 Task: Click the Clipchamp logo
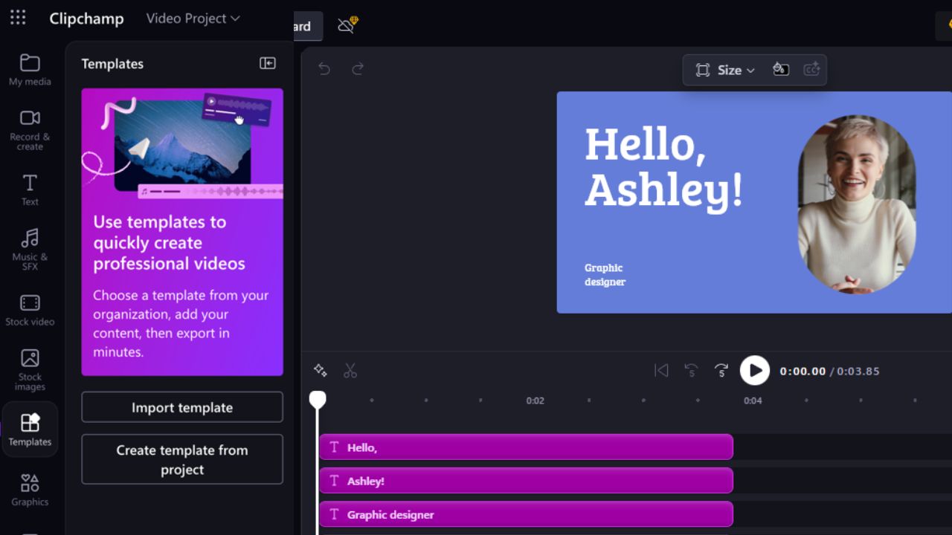tap(86, 19)
